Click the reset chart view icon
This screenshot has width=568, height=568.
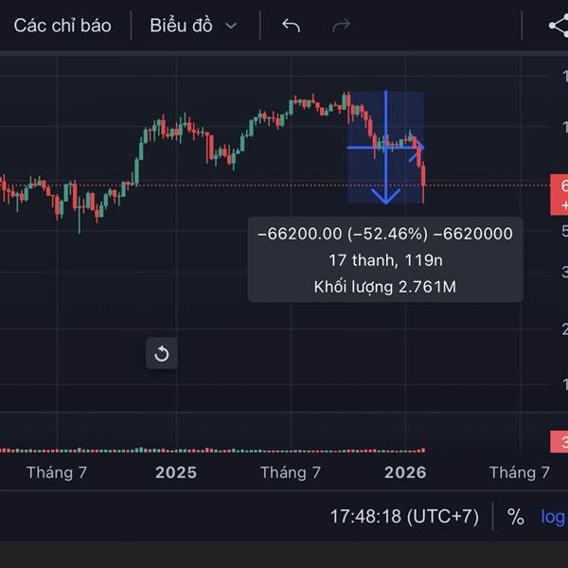pos(162,354)
